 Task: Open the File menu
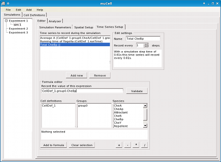click(8, 10)
